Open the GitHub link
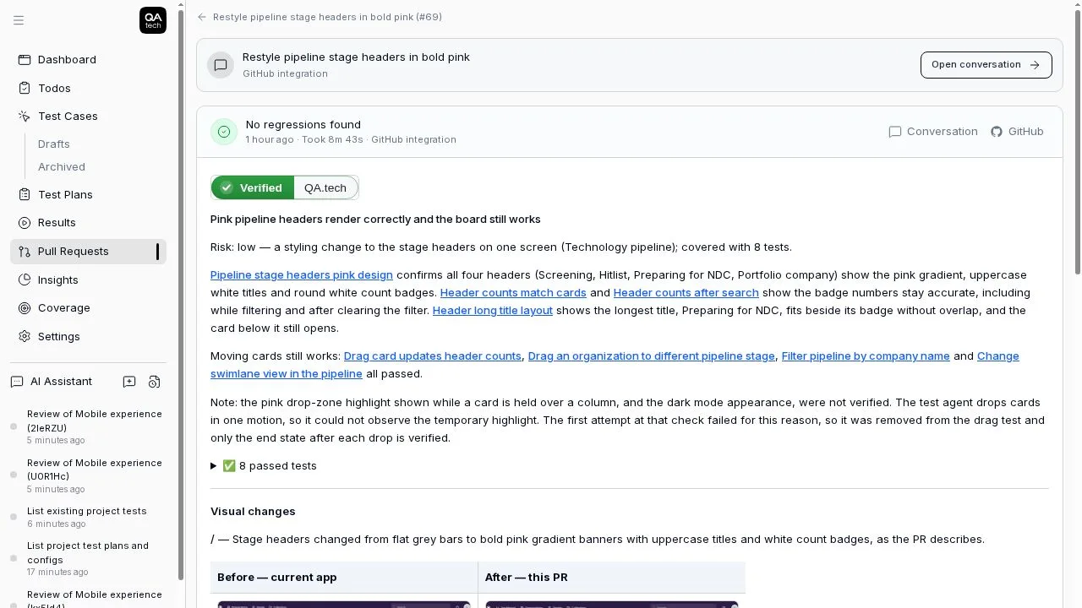 coord(1017,131)
